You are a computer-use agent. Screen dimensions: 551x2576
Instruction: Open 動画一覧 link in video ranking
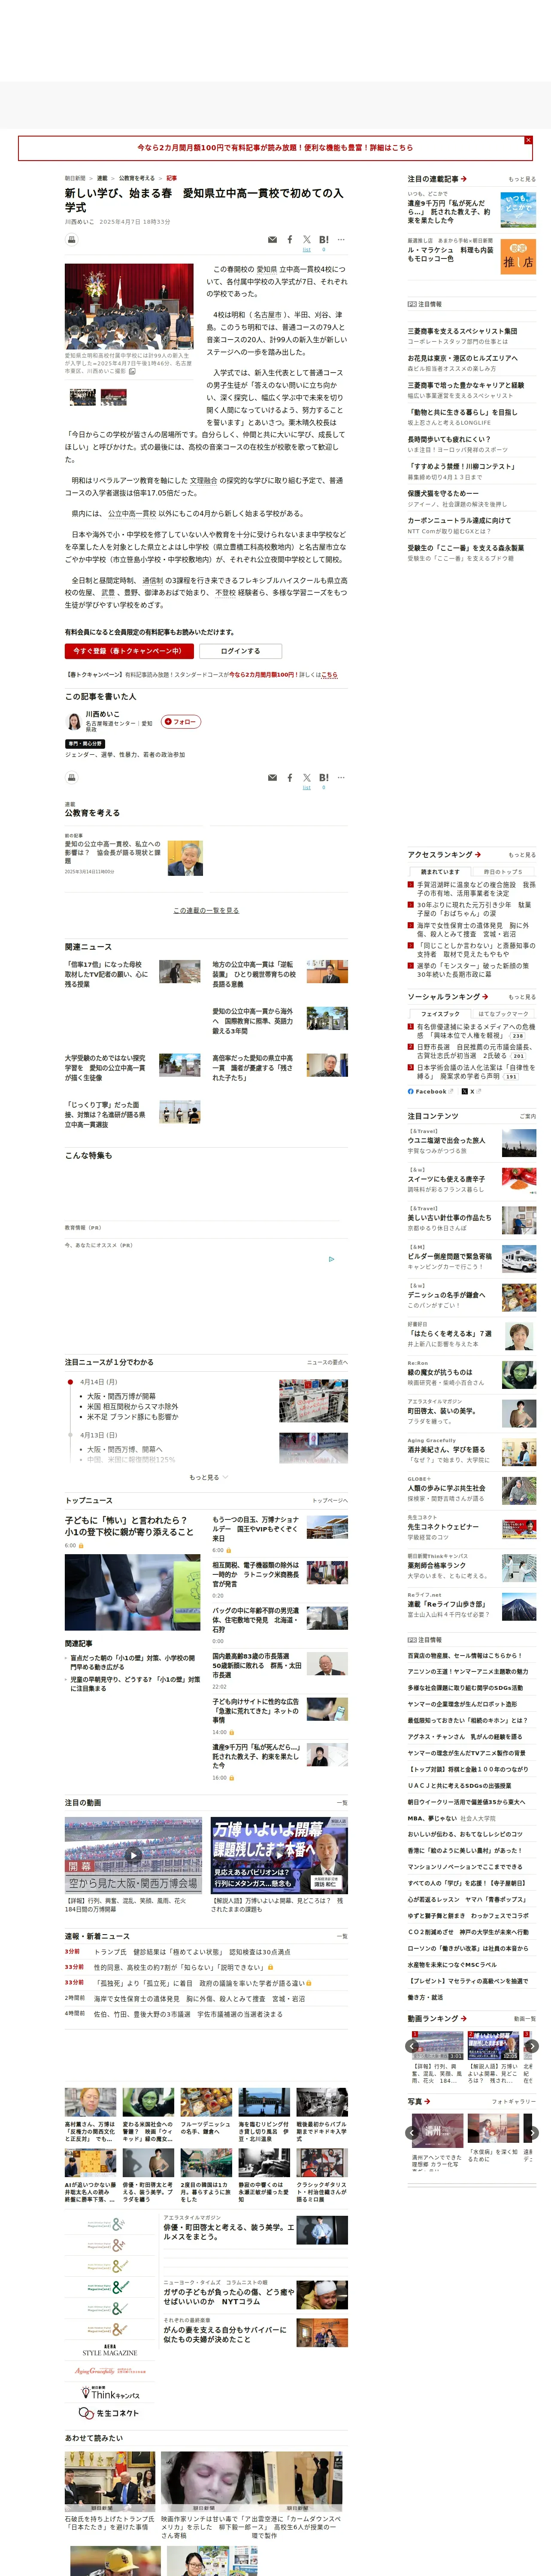click(525, 2019)
